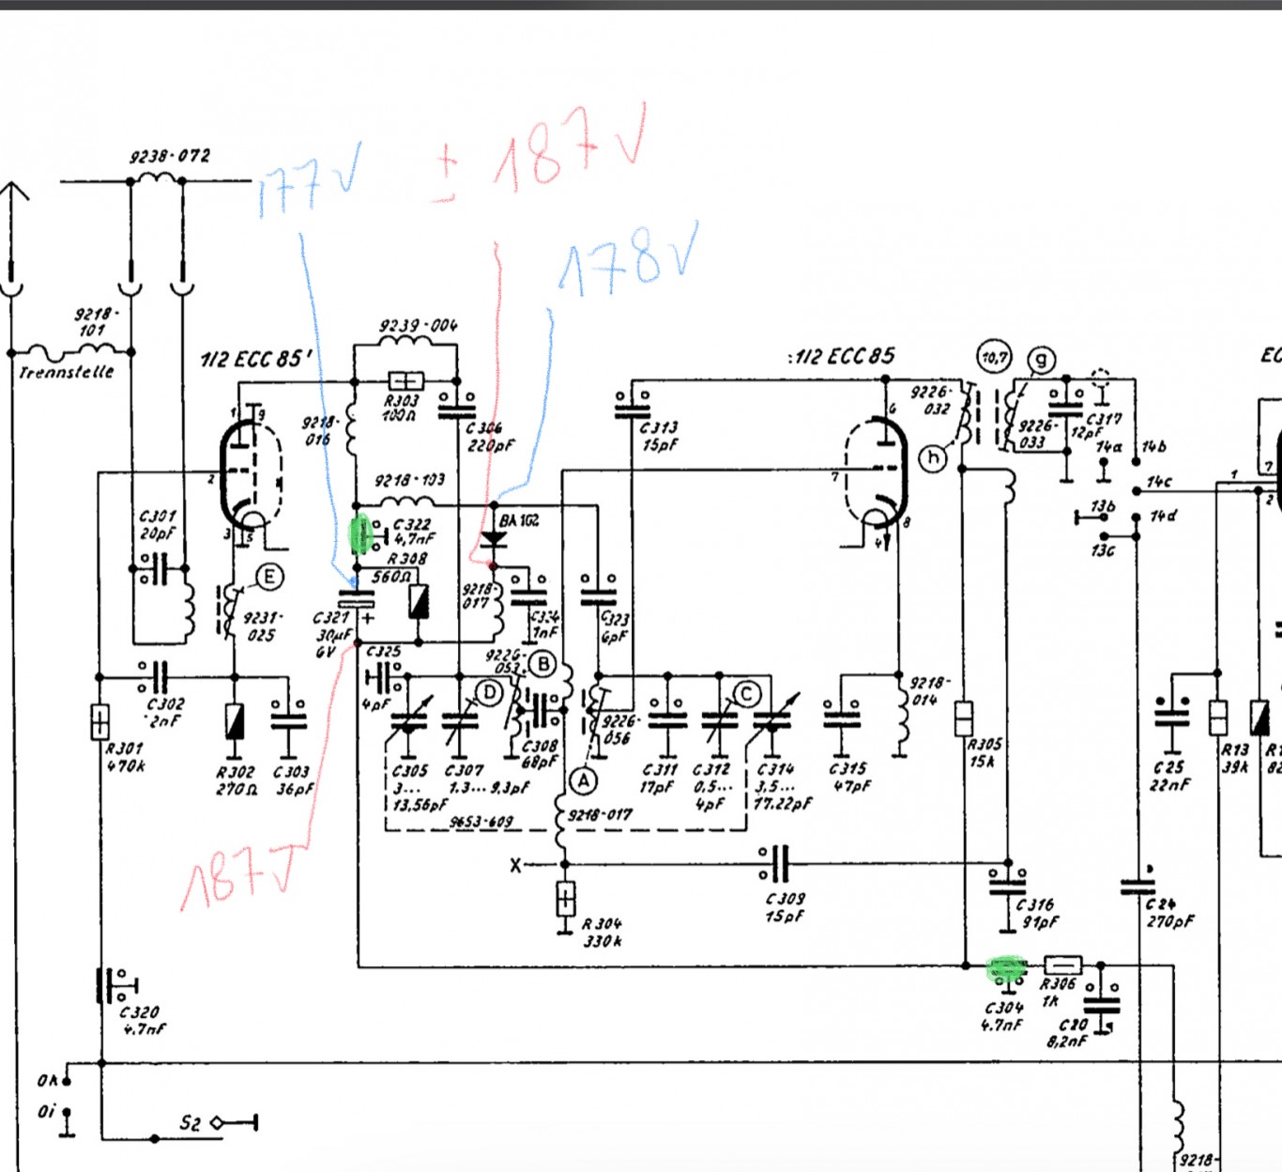
Task: Click capacitor label C25
Action: pyautogui.click(x=1168, y=767)
